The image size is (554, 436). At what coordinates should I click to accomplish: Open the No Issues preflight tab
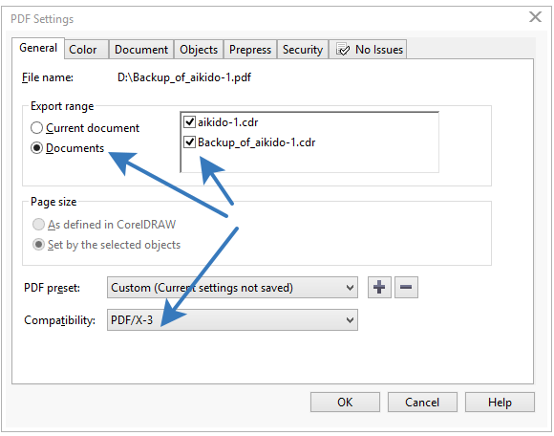(368, 49)
